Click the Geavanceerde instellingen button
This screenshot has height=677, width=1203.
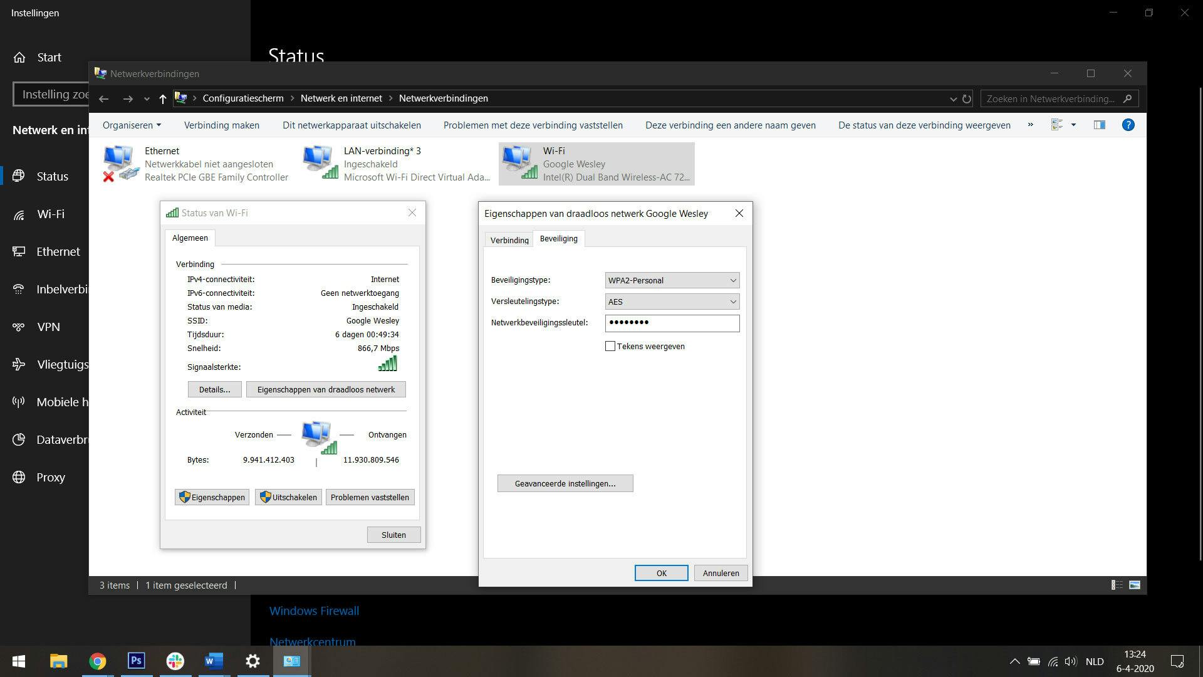565,483
